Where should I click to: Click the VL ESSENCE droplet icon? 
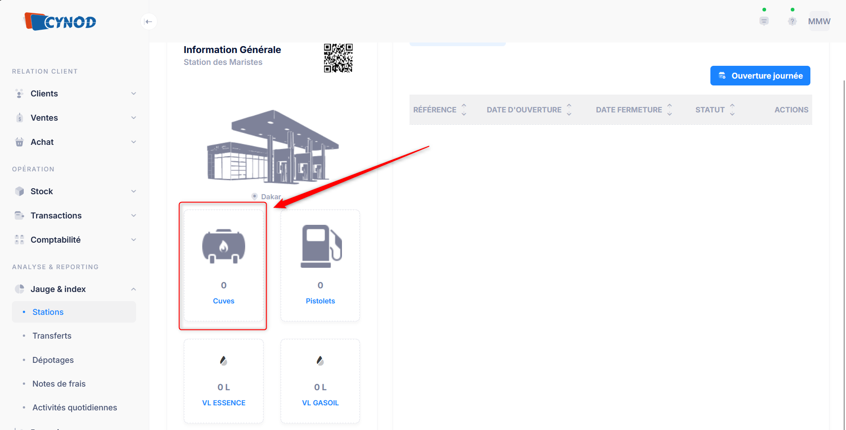(224, 361)
